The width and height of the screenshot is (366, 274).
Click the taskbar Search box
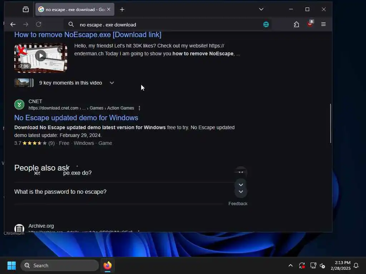pyautogui.click(x=60, y=265)
